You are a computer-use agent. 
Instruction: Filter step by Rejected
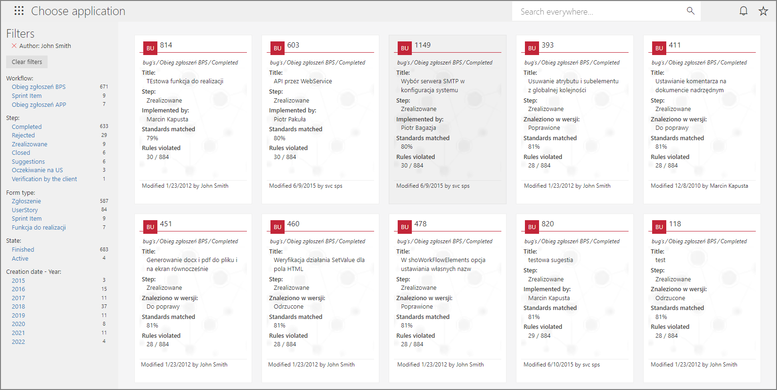pyautogui.click(x=23, y=135)
